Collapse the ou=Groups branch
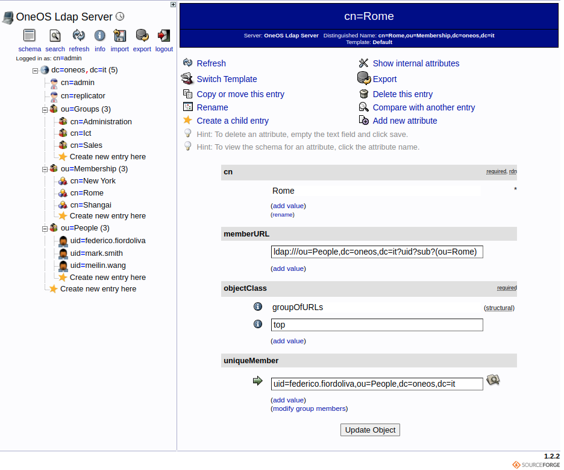 (45, 110)
